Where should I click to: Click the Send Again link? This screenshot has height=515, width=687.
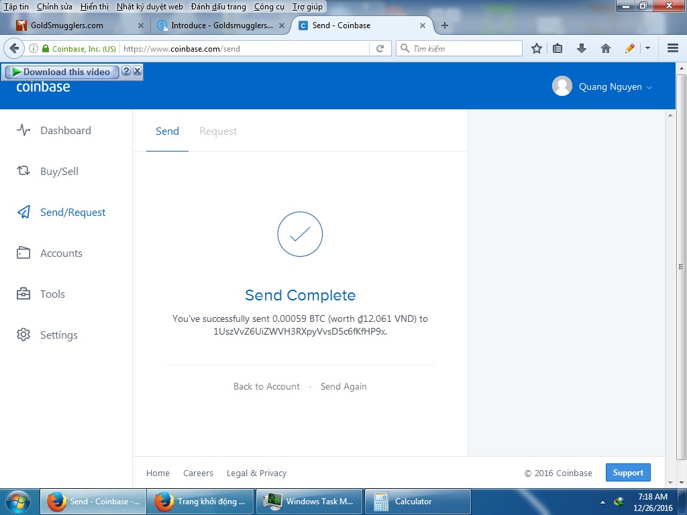343,386
